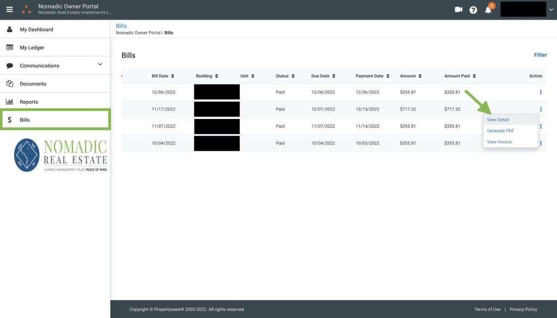Sort table by Amount Paid column

click(x=460, y=76)
